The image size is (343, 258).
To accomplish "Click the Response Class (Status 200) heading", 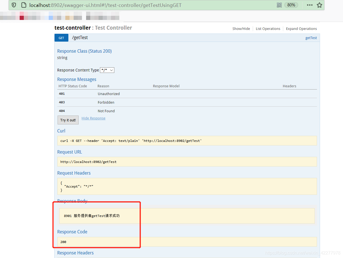I will coord(84,51).
